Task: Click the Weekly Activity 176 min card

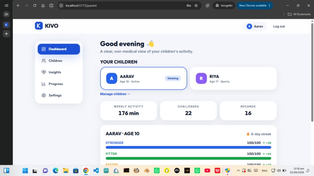Action: click(x=129, y=110)
